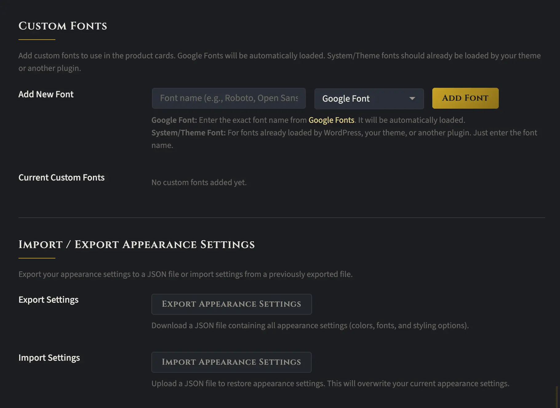Click the "Upload a JSON file" help text
Image resolution: width=560 pixels, height=408 pixels.
click(x=330, y=383)
